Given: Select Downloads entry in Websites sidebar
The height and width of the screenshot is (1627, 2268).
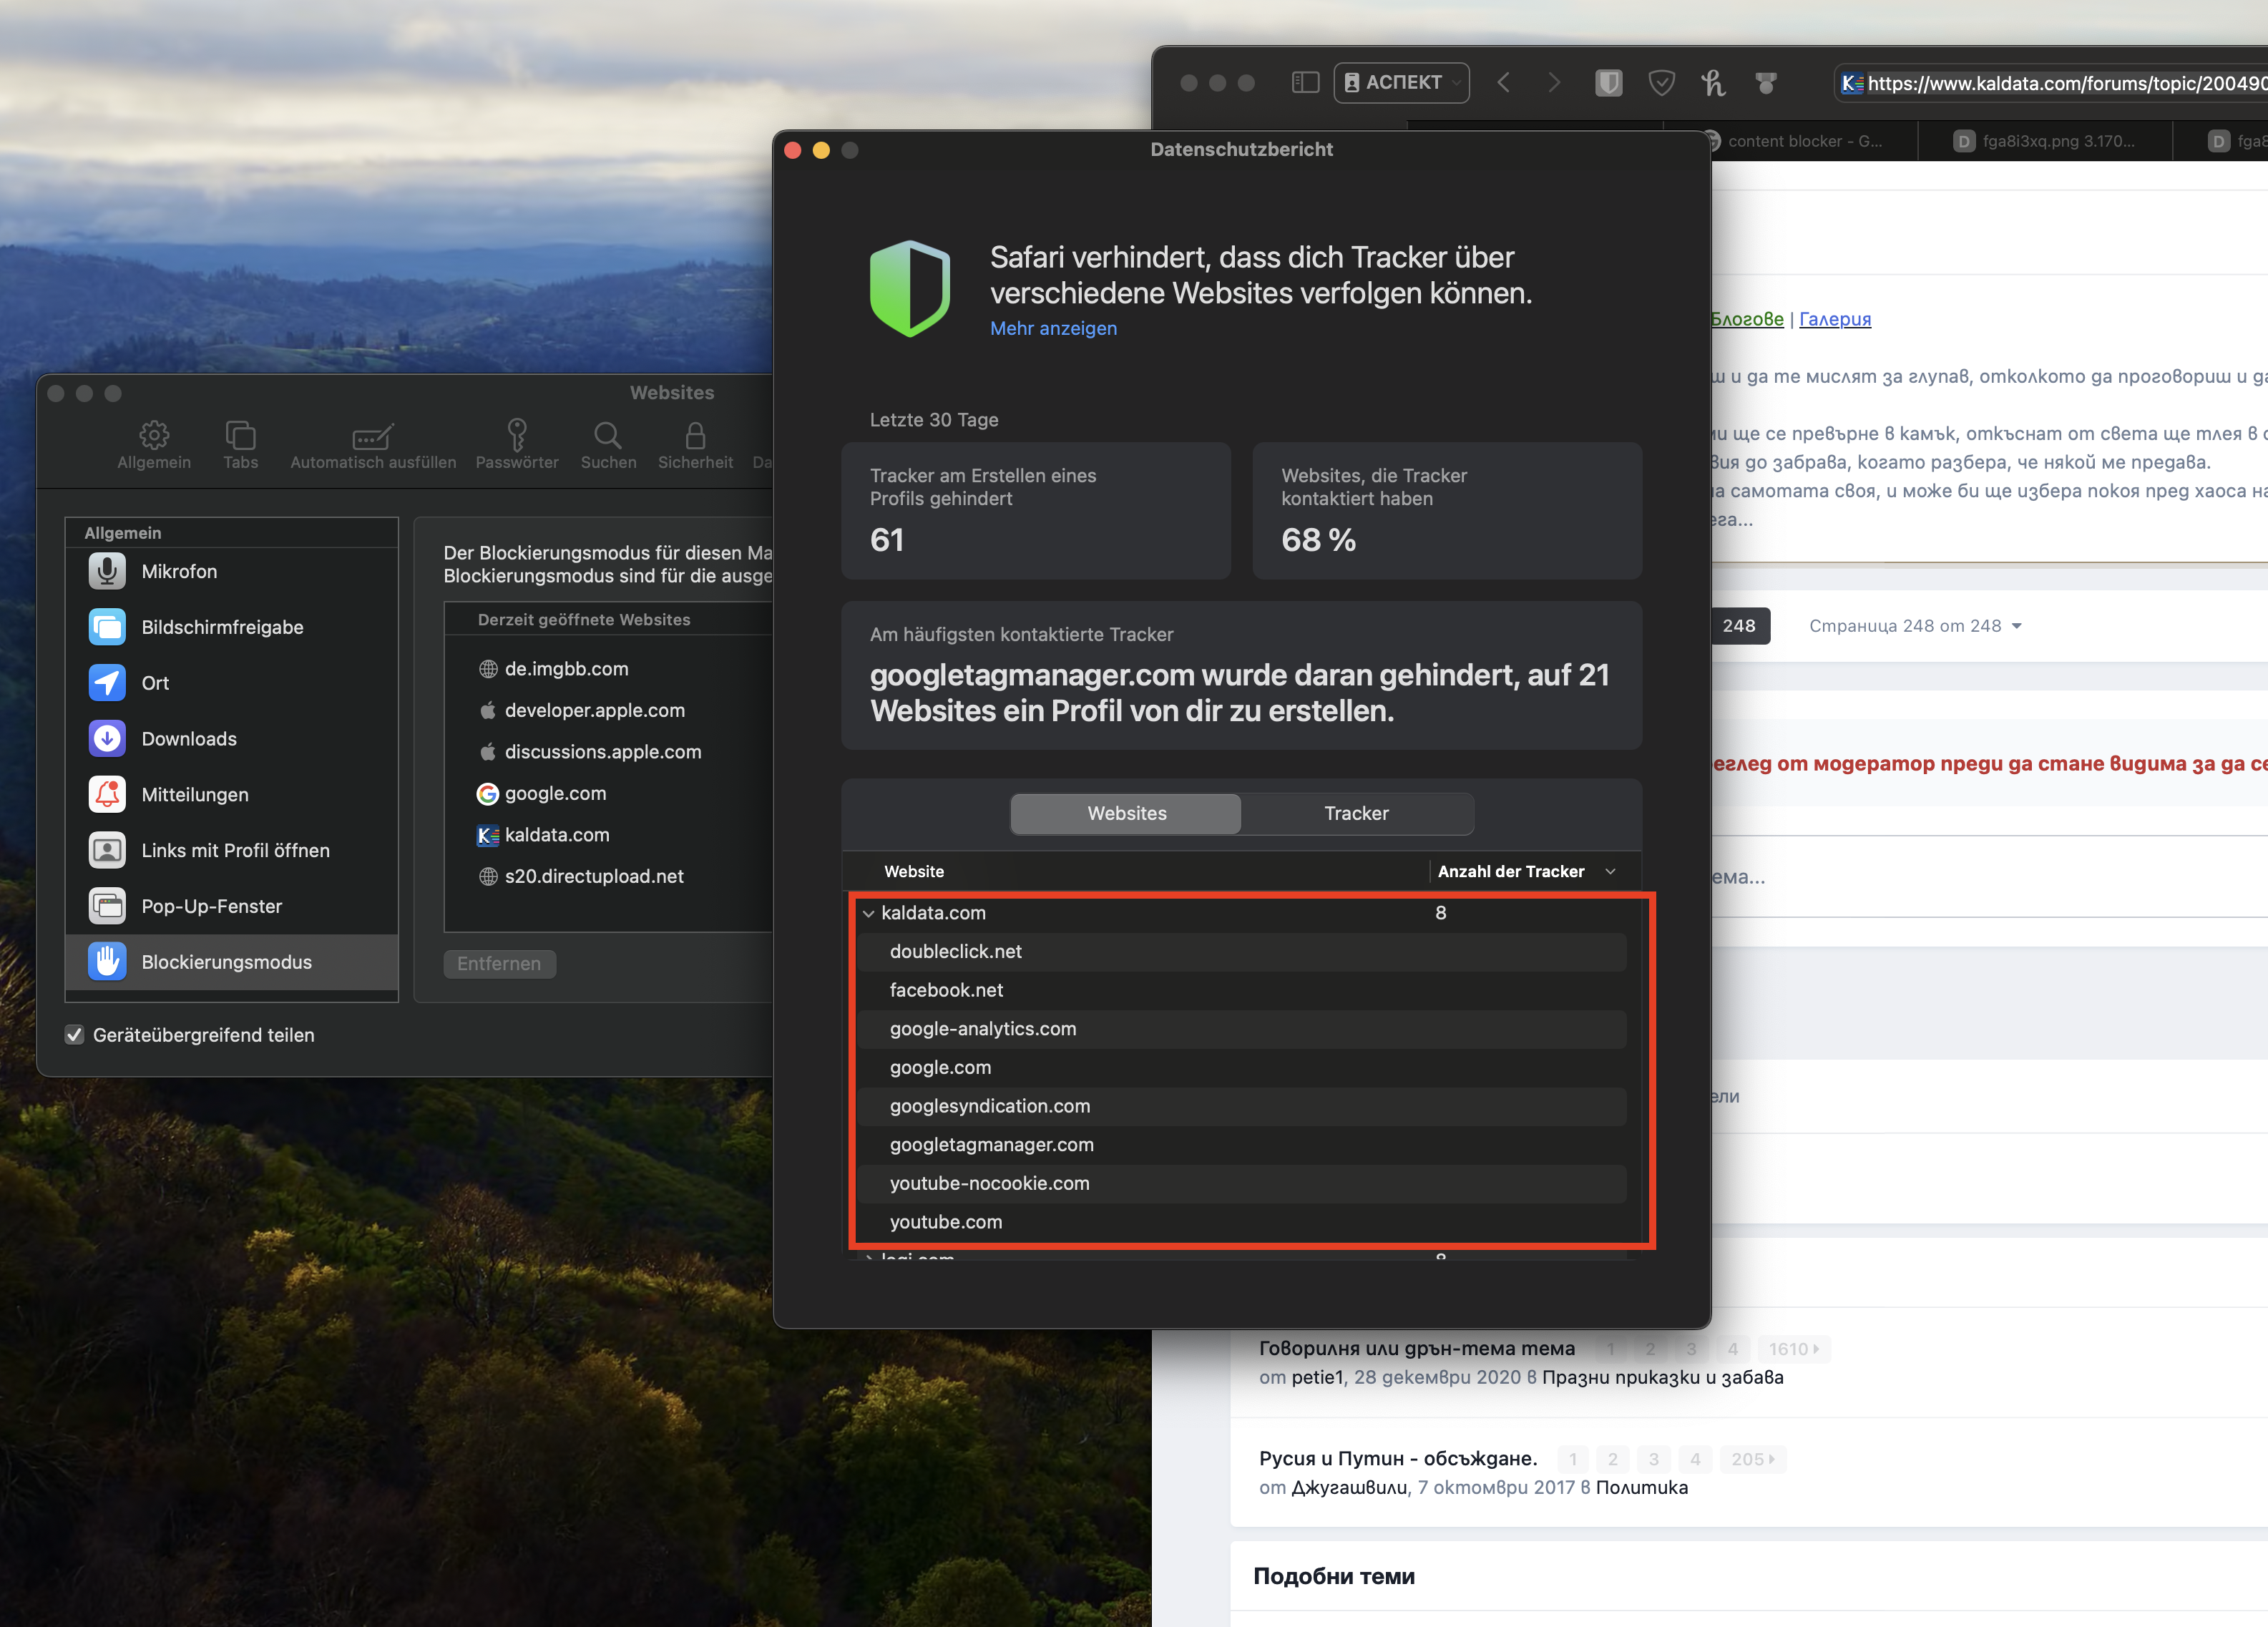Looking at the screenshot, I should (232, 739).
